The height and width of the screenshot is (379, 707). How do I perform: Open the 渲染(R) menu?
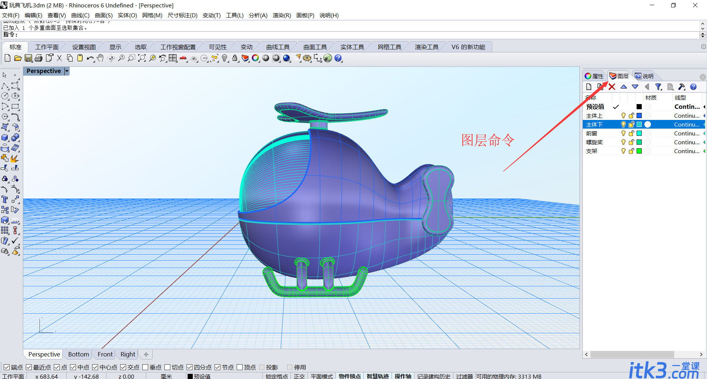click(282, 15)
